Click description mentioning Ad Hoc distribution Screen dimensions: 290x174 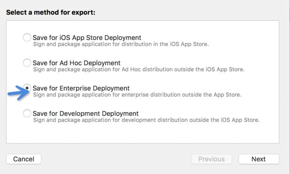coord(139,70)
